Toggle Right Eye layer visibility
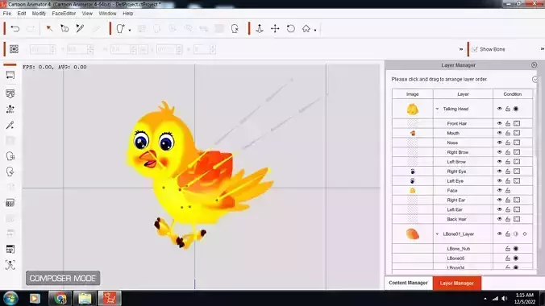Viewport: 545px width, 306px height. point(500,172)
